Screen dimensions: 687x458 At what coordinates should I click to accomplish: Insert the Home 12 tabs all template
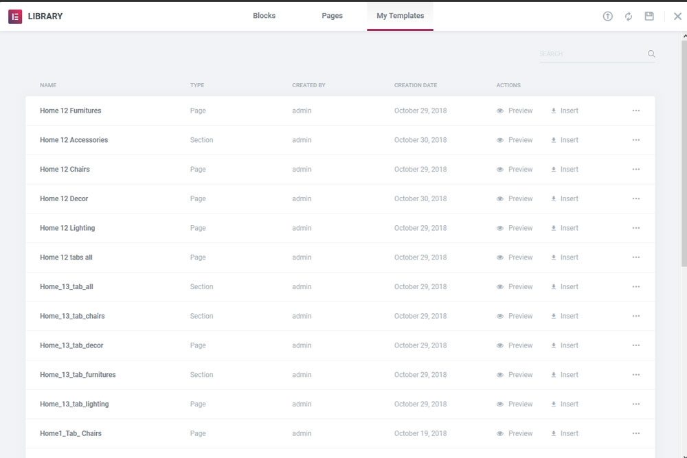tap(565, 257)
